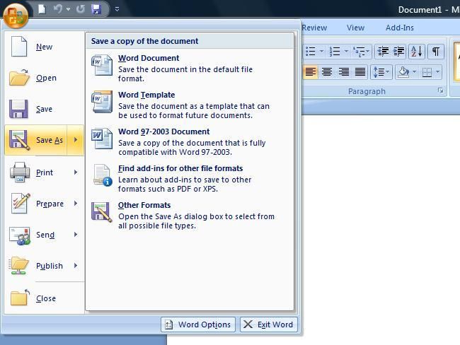The image size is (460, 345).
Task: Toggle Align Text Left
Action: pyautogui.click(x=311, y=72)
